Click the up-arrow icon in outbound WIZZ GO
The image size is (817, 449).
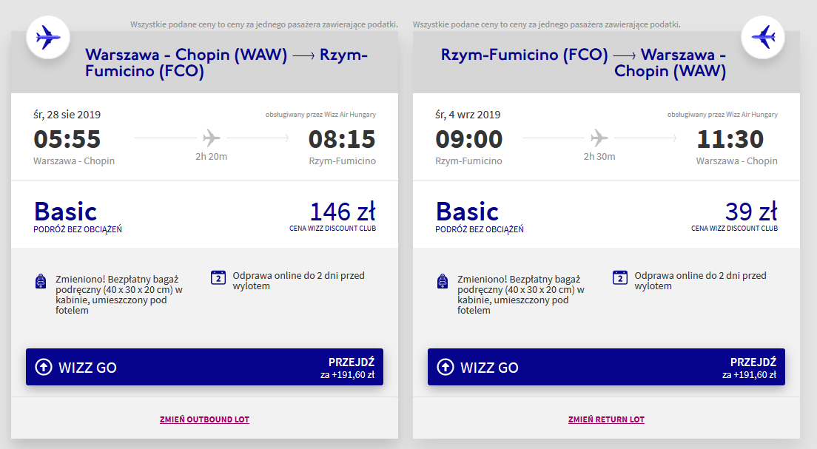44,367
